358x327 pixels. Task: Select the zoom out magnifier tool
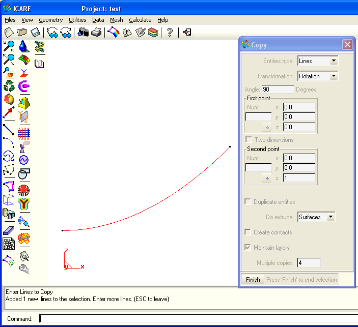[9, 60]
